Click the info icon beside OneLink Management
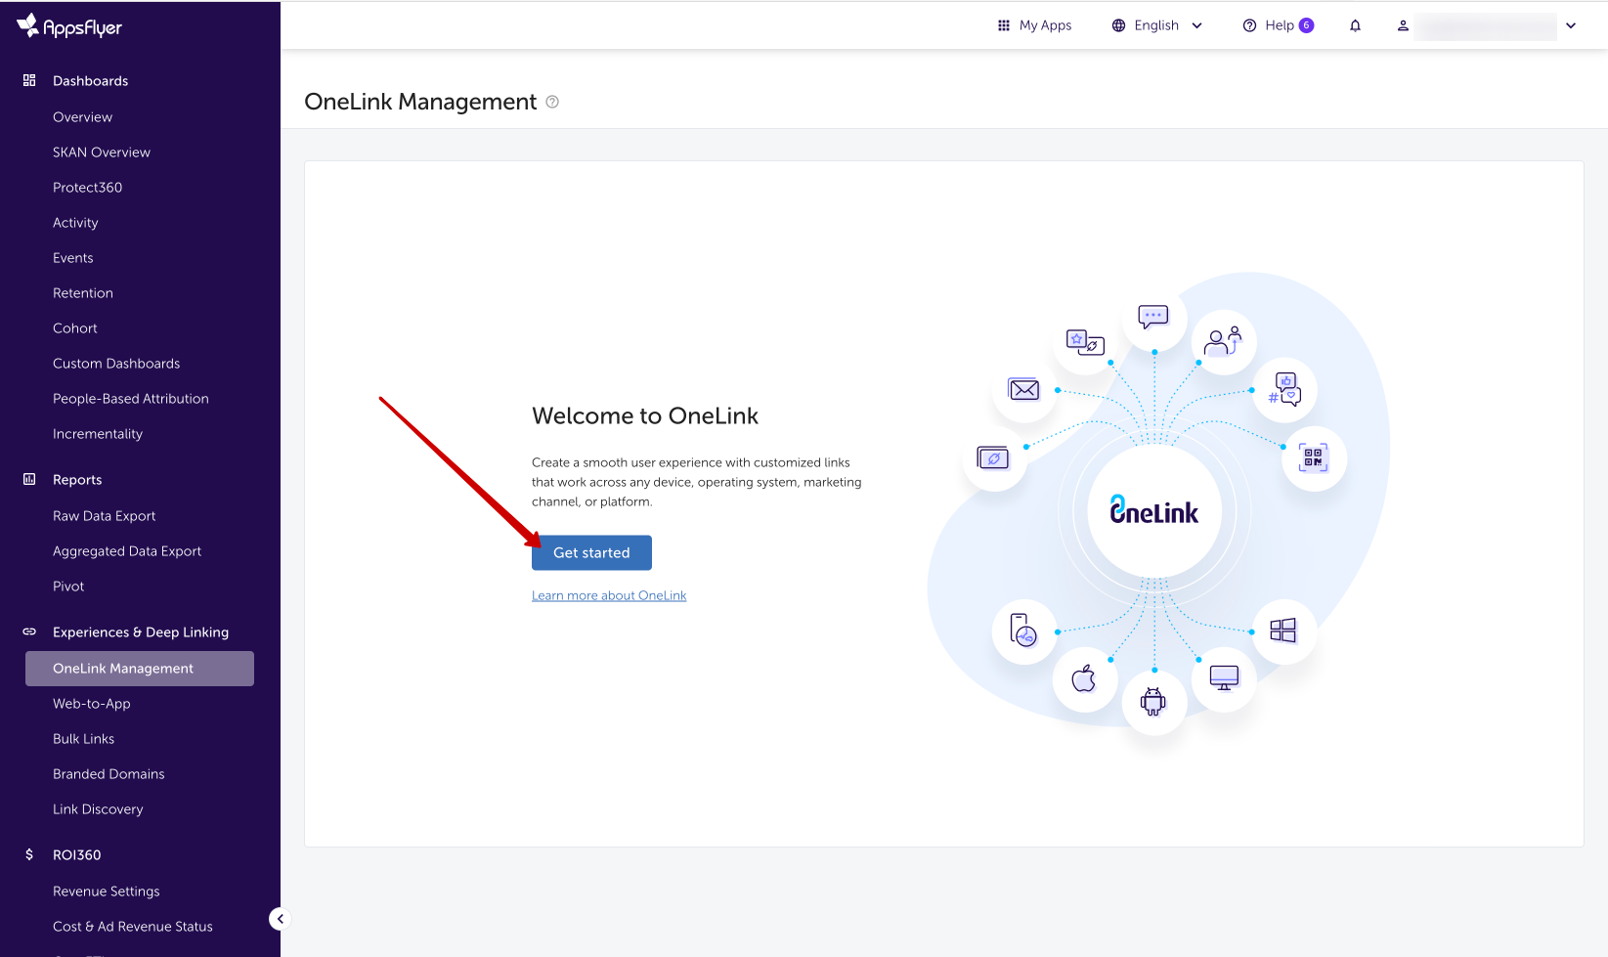The width and height of the screenshot is (1608, 957). point(552,102)
